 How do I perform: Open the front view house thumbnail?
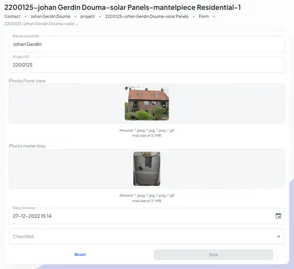click(x=147, y=103)
